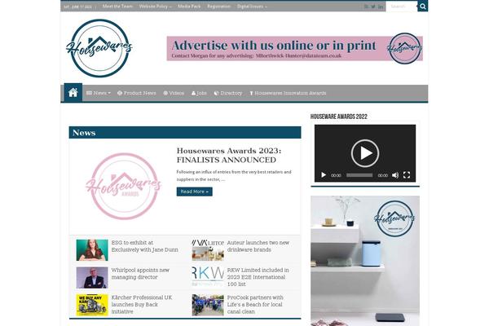This screenshot has height=326, width=489.
Task: Click the Houseware Awards 2022 heading
Action: coord(339,117)
